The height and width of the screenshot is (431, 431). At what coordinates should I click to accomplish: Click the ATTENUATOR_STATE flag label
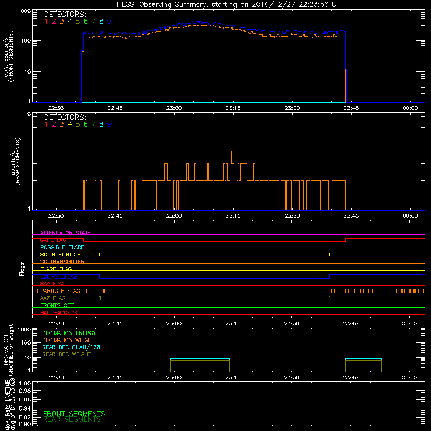point(65,233)
